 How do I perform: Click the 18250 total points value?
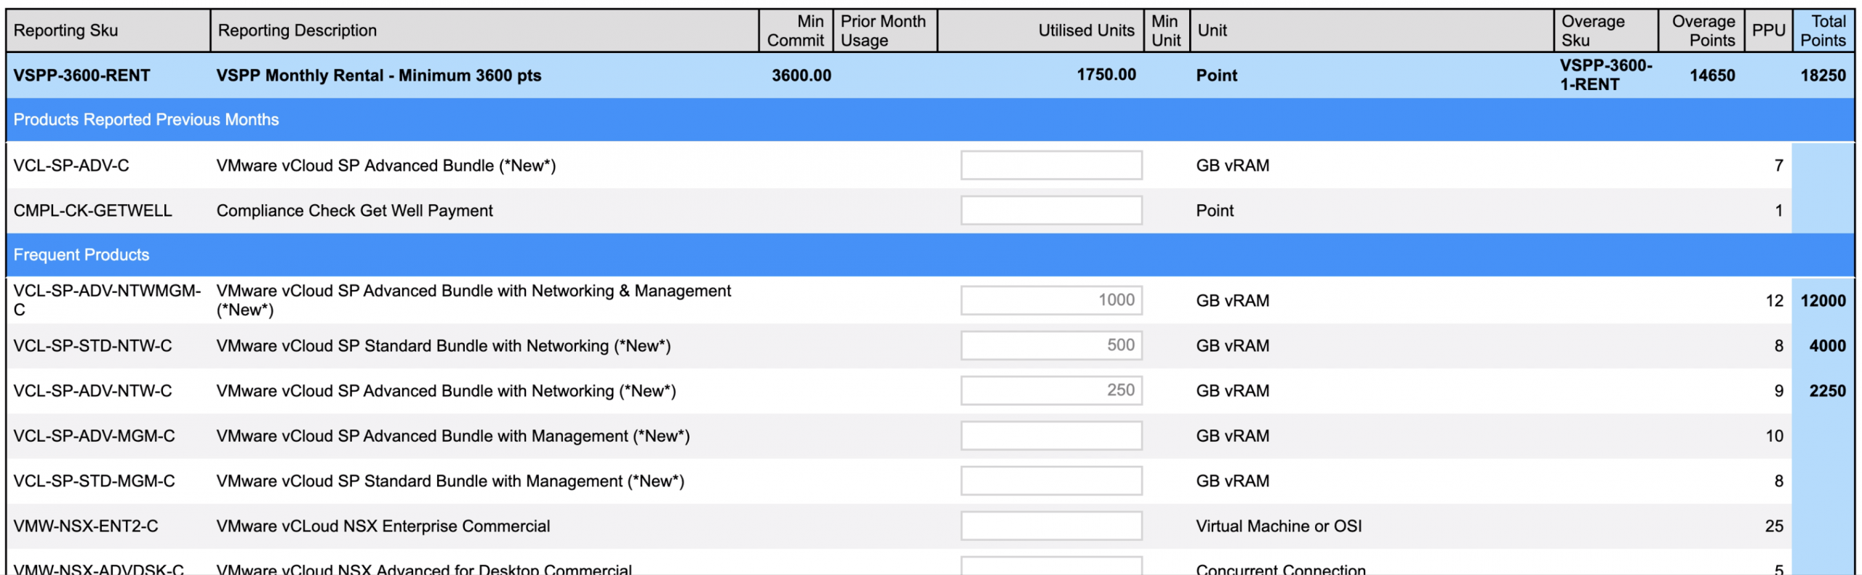(x=1823, y=76)
